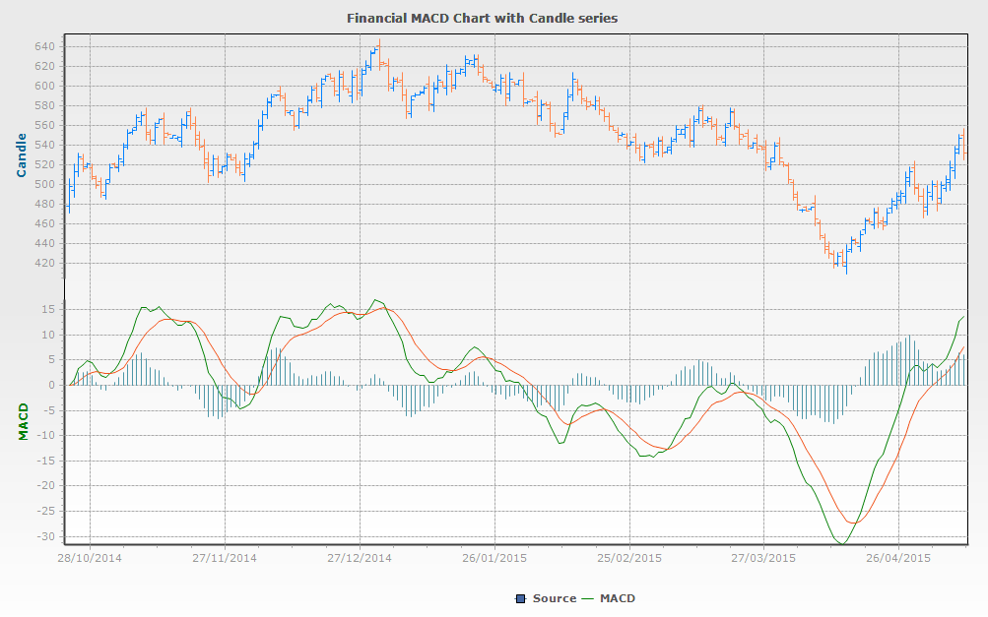Select the 27/11/2014 date label
This screenshot has height=617, width=988.
pyautogui.click(x=225, y=558)
